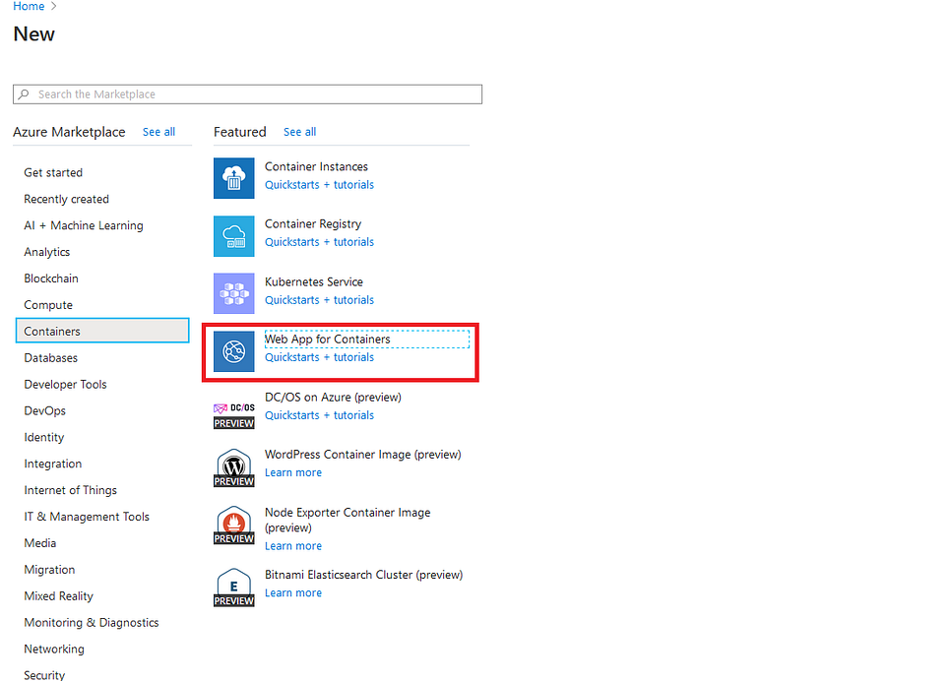Open Quickstarts + tutorials under Kubernetes Service
The image size is (948, 681).
coord(319,300)
